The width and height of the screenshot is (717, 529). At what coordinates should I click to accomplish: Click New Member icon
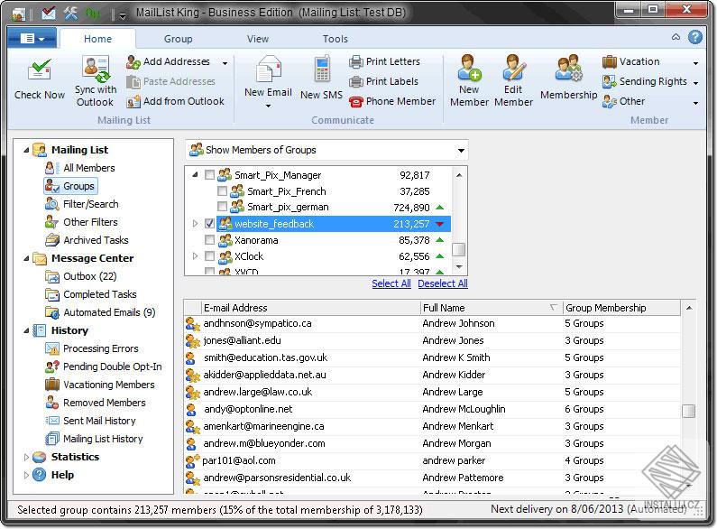point(469,68)
